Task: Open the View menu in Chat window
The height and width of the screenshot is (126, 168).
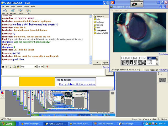Action: tap(13, 7)
